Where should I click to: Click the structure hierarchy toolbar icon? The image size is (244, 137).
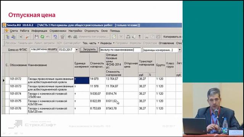[x=63, y=37]
